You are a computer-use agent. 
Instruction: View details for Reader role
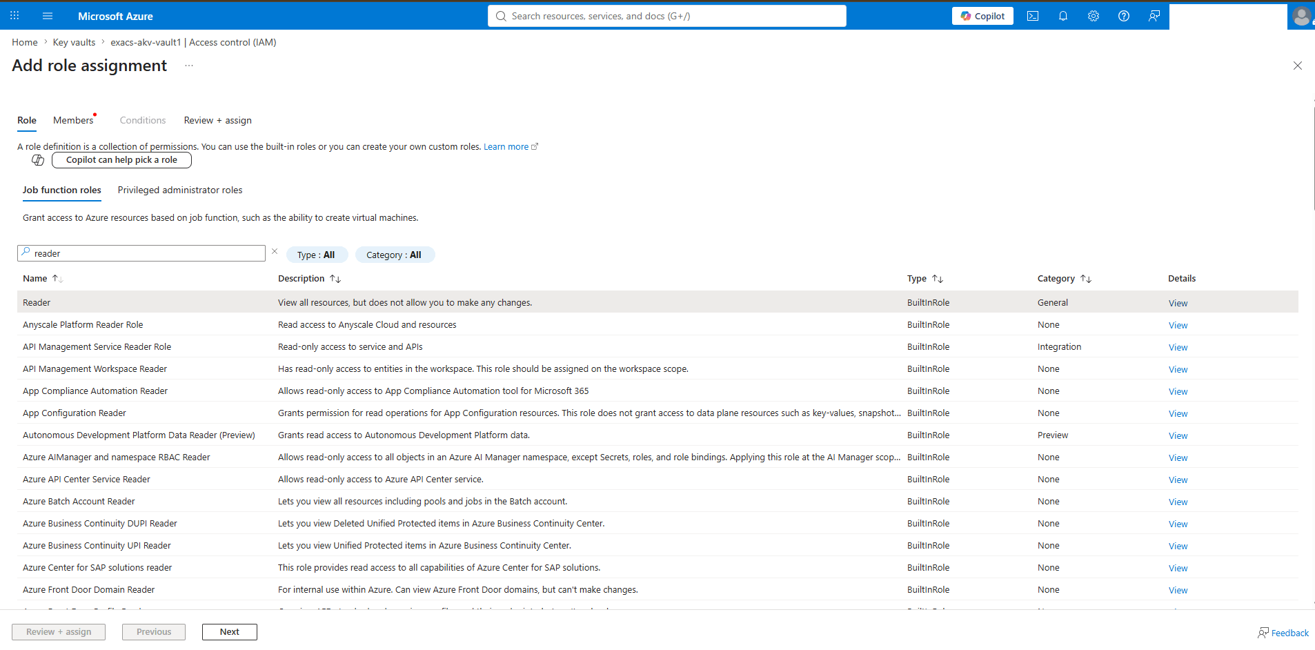pyautogui.click(x=1178, y=303)
